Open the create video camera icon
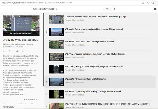The image size is (158, 109). (155, 9)
